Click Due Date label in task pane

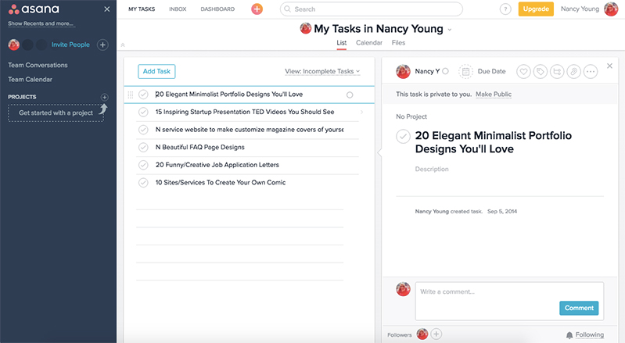491,72
